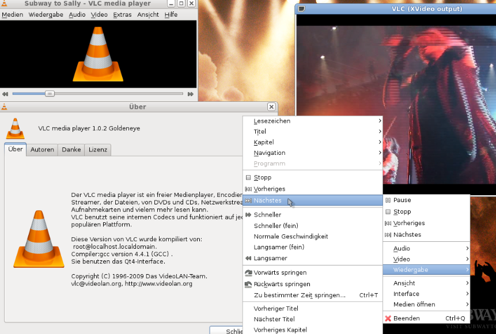Click the 'VLC media player 1.0.2 Goldeneye' text

tap(89, 128)
